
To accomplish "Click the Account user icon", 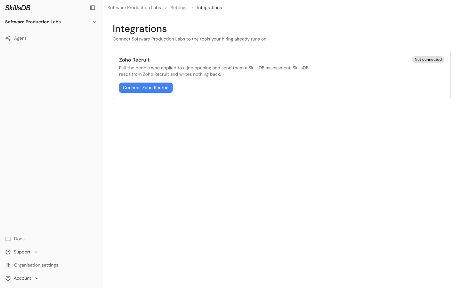I will point(8,278).
